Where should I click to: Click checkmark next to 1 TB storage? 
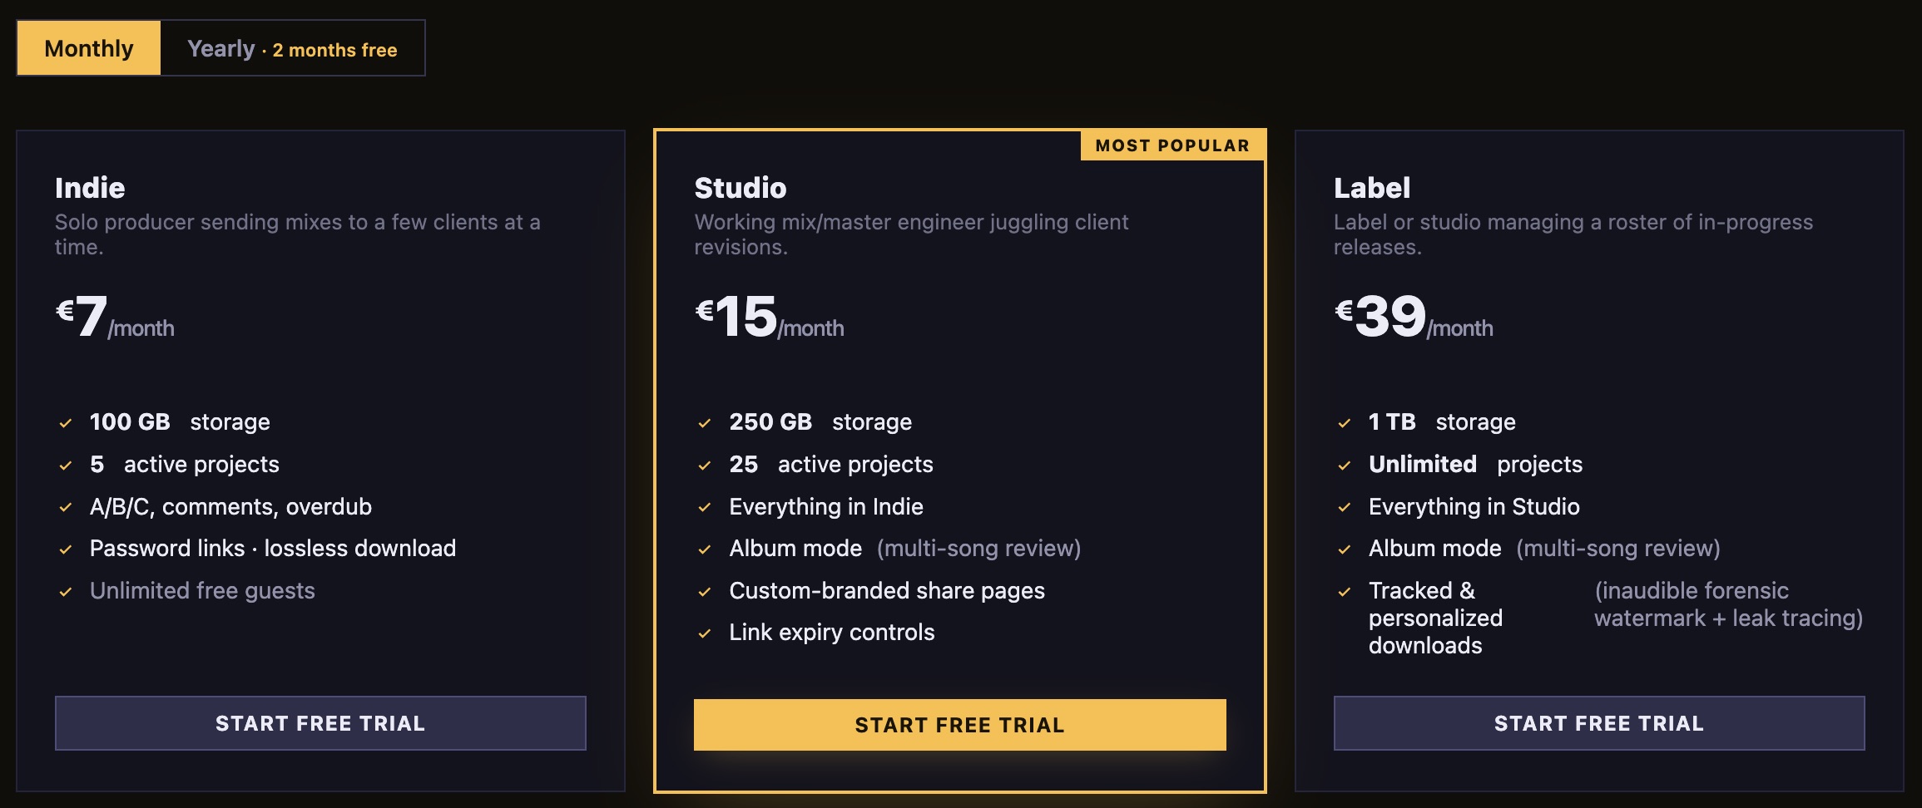(x=1344, y=423)
